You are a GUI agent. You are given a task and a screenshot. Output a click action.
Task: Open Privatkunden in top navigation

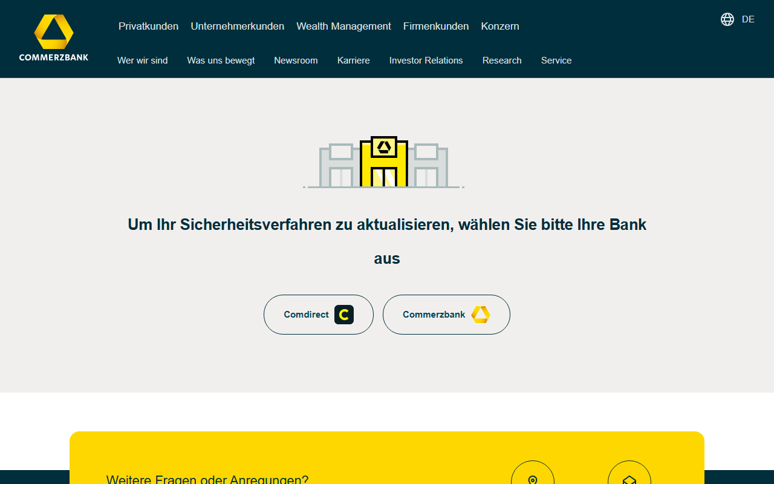148,26
